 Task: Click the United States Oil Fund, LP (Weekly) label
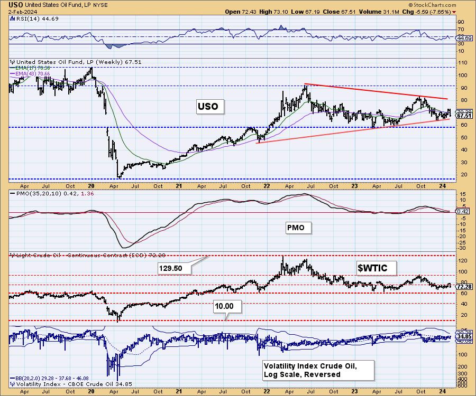tap(79, 62)
